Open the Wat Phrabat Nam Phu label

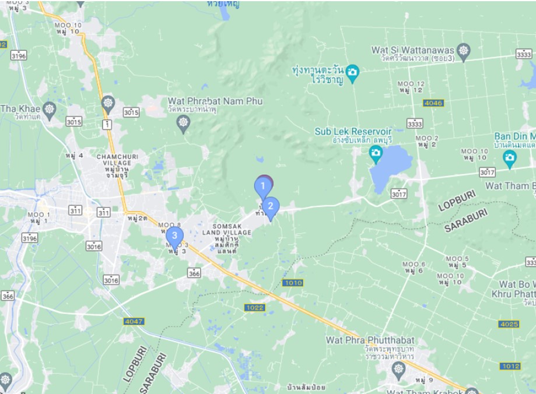click(x=215, y=101)
